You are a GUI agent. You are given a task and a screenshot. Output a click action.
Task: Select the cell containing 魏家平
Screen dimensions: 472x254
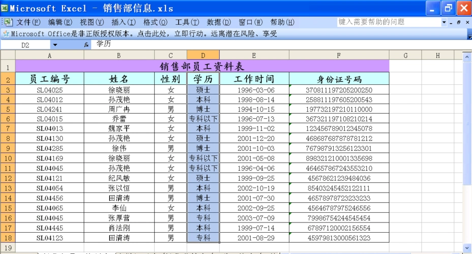[119, 129]
